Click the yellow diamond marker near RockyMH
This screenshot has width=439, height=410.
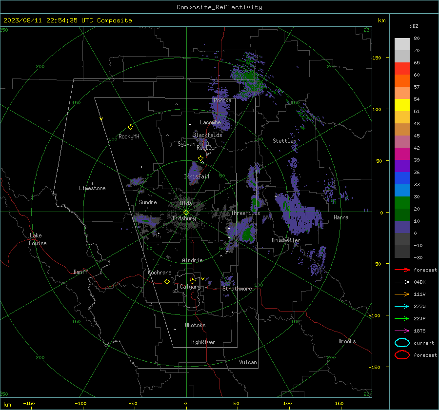(130, 127)
